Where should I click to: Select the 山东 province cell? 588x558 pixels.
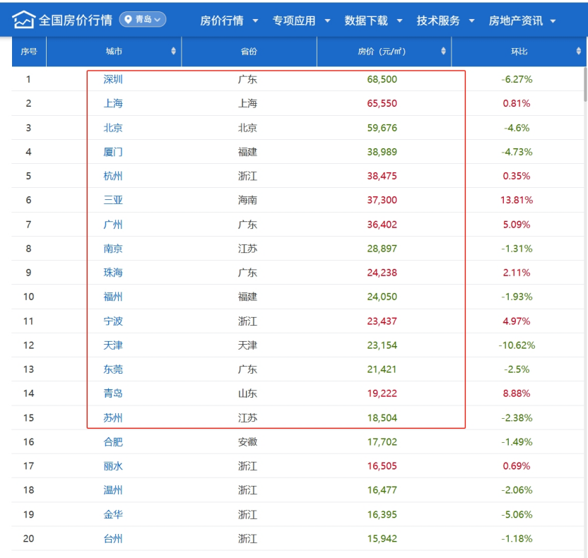(x=247, y=393)
